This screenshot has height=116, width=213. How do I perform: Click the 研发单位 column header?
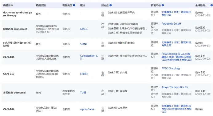(x=156, y=6)
